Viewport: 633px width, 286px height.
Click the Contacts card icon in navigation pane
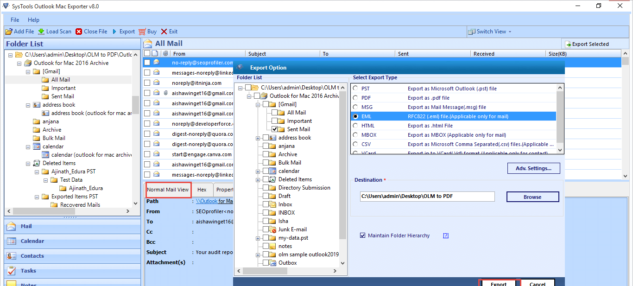(x=11, y=256)
